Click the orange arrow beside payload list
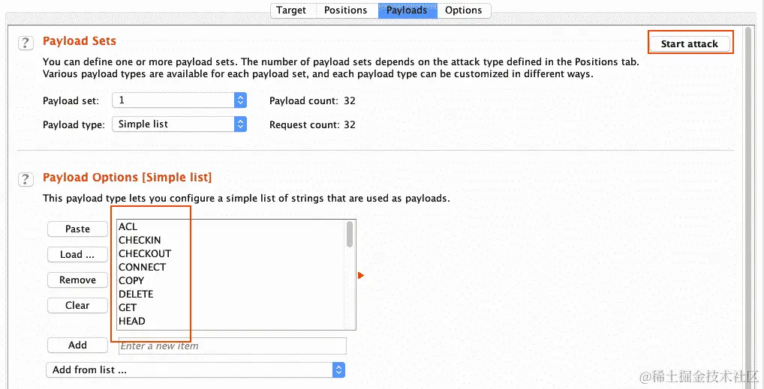The width and height of the screenshot is (764, 389). [x=361, y=276]
